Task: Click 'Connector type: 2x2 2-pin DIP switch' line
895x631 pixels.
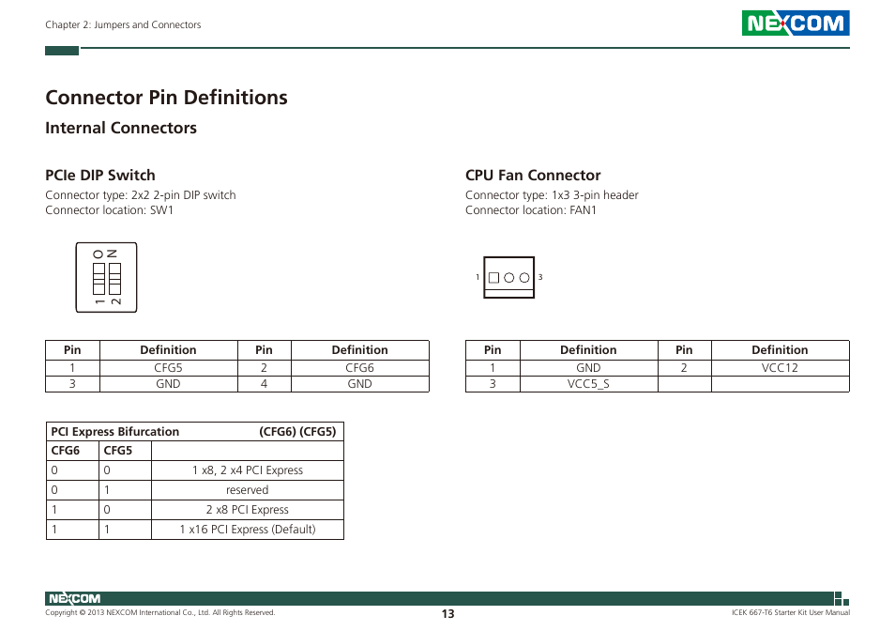Action: (141, 195)
